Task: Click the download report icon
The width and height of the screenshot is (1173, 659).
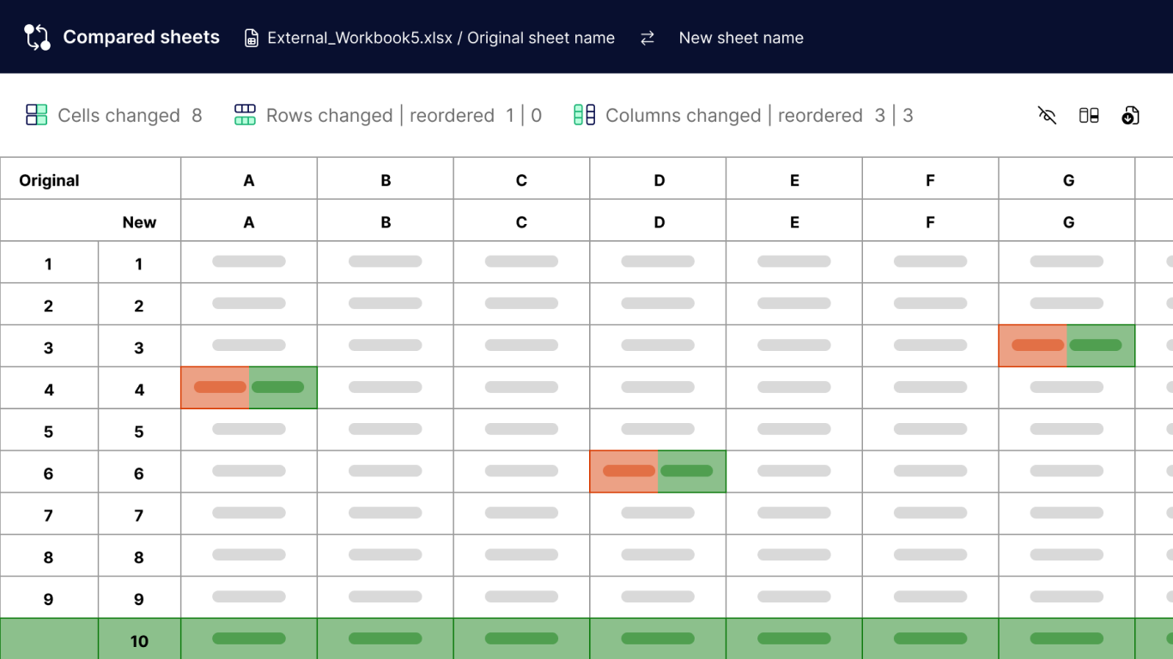Action: click(x=1130, y=115)
